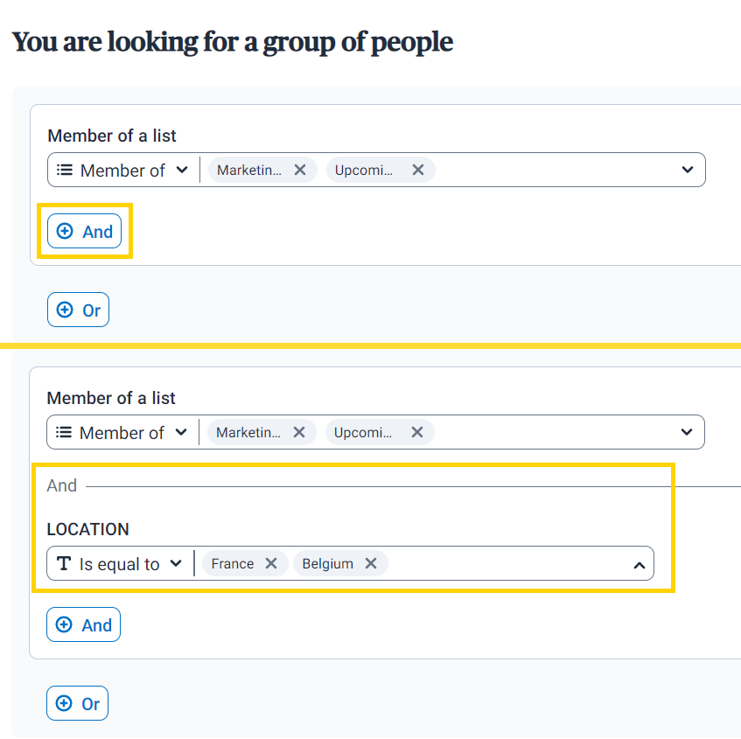Expand the second group's list selection chevron

687,432
